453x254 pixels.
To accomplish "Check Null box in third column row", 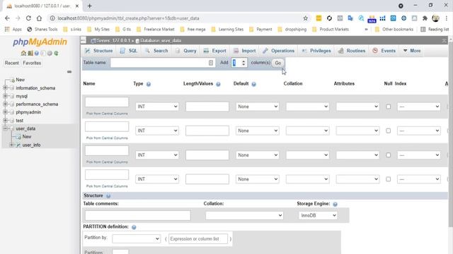I will coord(389,155).
